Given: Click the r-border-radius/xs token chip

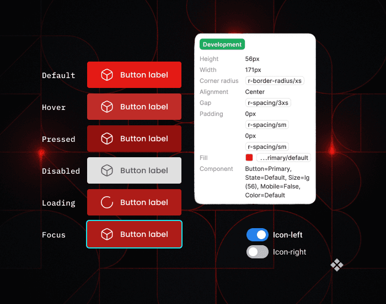Looking at the screenshot, I should [x=275, y=81].
